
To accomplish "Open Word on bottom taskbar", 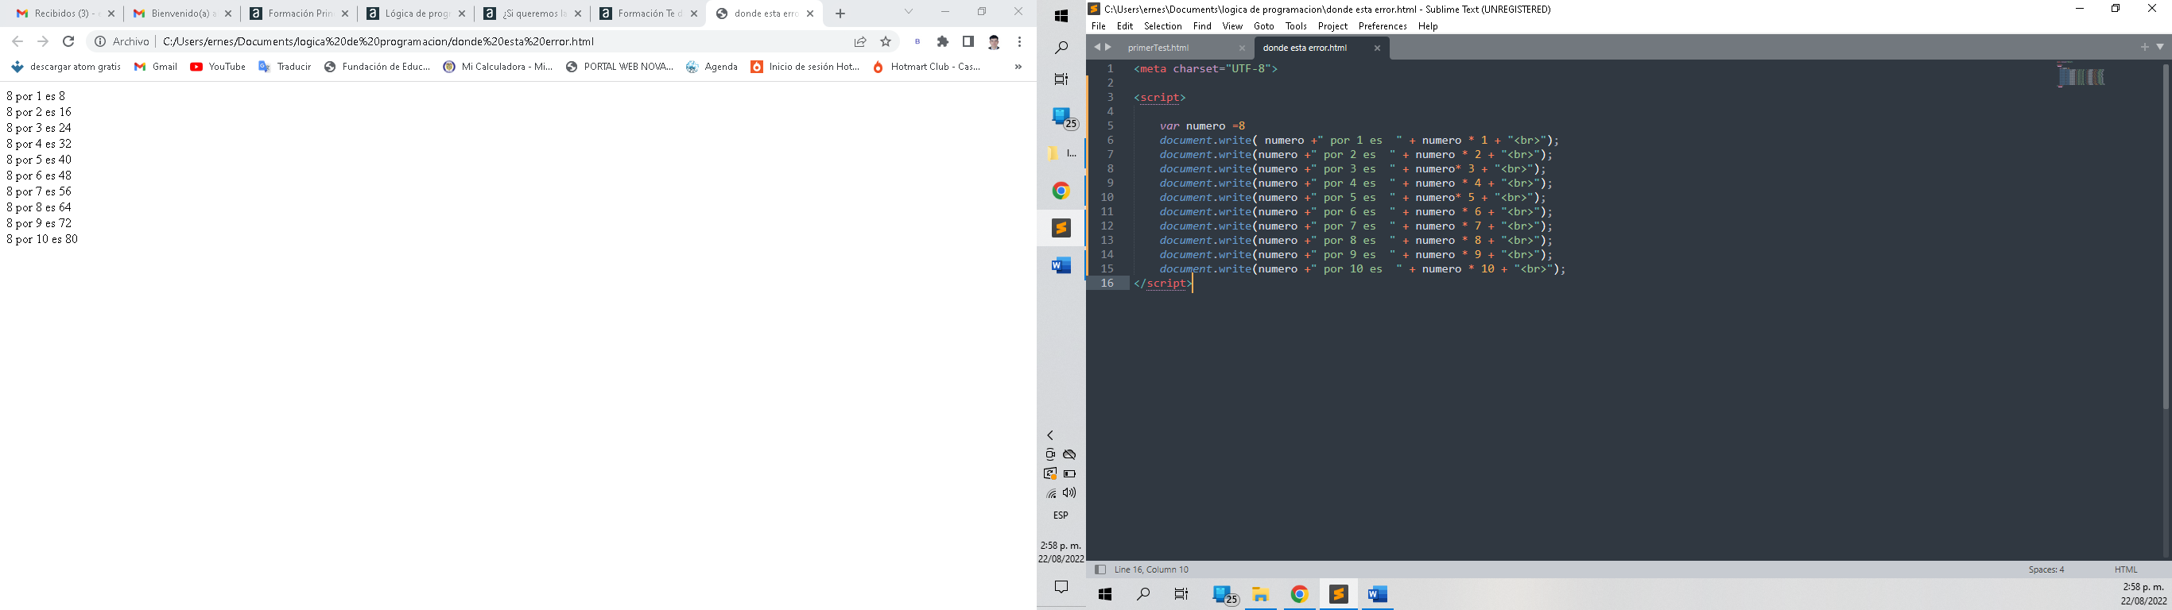I will 1378,595.
